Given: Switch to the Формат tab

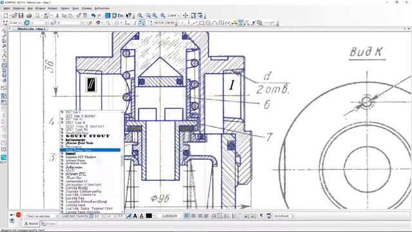Looking at the screenshot, I should tap(32, 224).
